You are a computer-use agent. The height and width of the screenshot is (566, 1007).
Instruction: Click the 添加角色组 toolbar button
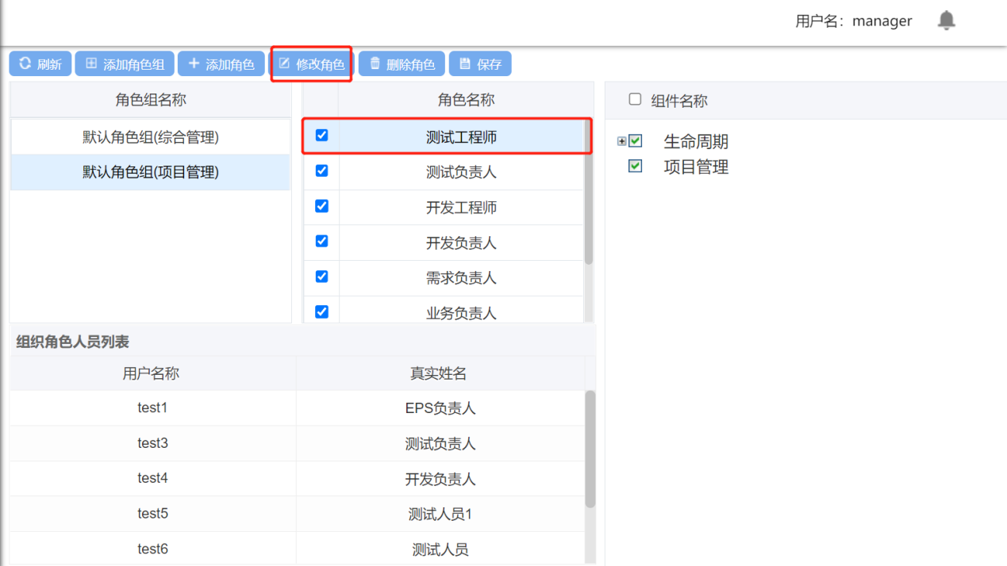click(x=125, y=64)
